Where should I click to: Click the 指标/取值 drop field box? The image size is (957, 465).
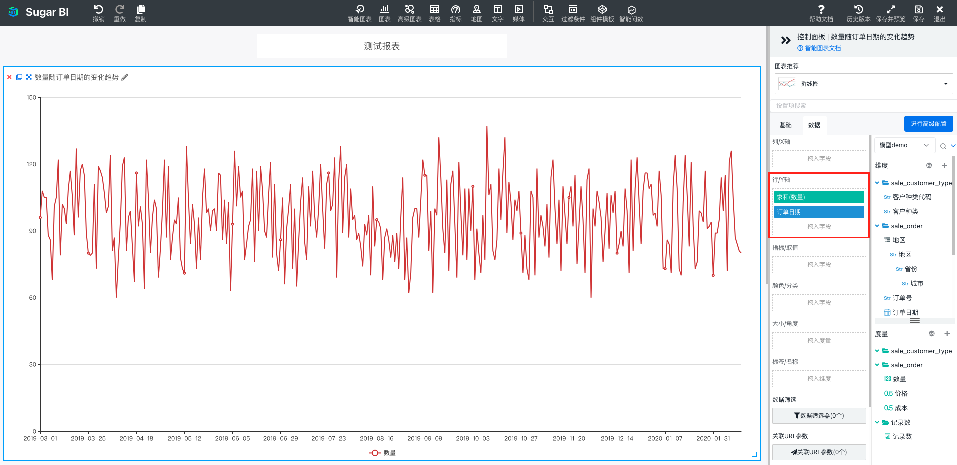pos(819,265)
